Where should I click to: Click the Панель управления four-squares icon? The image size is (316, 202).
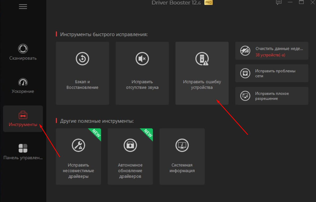(x=23, y=148)
